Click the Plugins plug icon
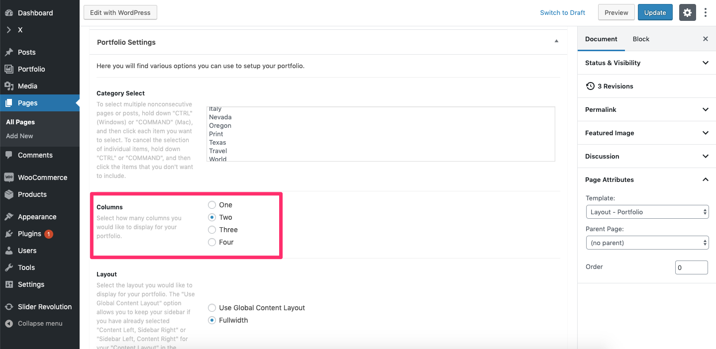Viewport: 716px width, 349px height. tap(9, 234)
